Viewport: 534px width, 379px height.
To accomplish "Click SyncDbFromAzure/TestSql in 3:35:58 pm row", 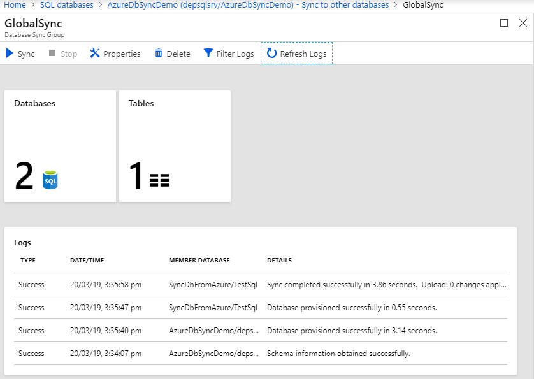I will click(213, 285).
